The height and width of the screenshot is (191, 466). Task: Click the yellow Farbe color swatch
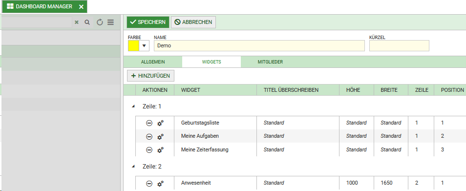[133, 46]
